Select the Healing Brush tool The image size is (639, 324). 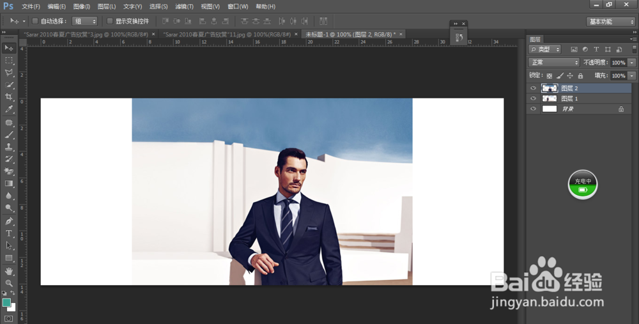[8, 122]
